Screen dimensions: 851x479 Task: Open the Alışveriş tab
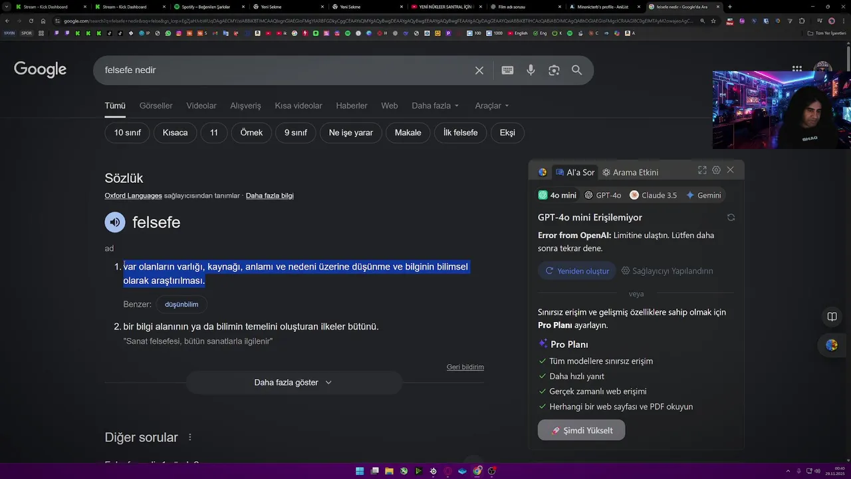click(245, 106)
